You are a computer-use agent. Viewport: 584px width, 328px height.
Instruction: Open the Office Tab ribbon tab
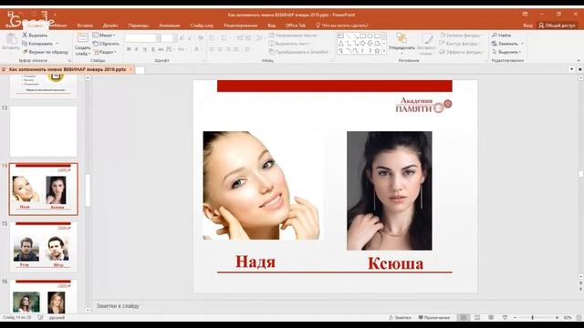296,26
